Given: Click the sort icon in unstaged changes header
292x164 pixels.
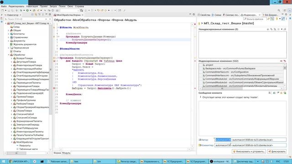Looking at the screenshot, I should pyautogui.click(x=285, y=29).
